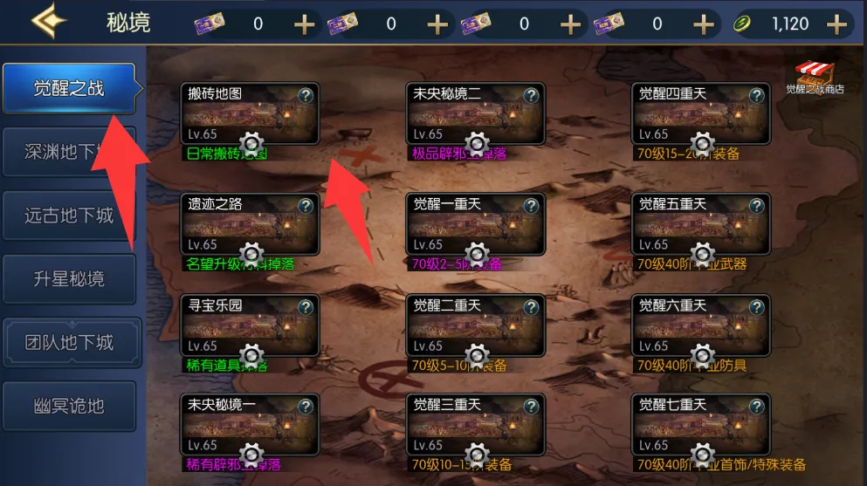
Task: Select the 幽冥诡地 tab
Action: tap(69, 406)
